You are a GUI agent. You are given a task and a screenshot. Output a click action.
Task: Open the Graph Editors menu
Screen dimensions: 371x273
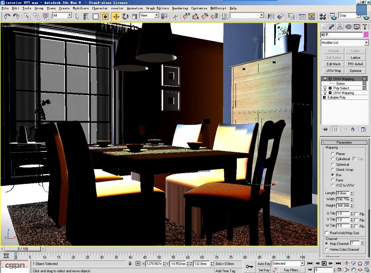[x=157, y=8]
